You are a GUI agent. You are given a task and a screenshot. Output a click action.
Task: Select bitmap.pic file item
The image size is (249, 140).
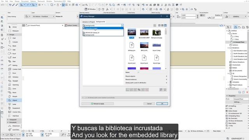click(132, 47)
